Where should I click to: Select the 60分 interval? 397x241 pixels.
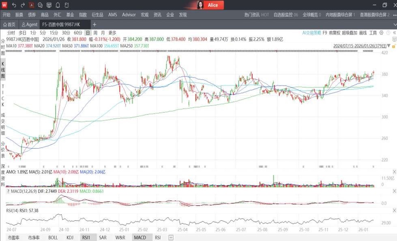pyautogui.click(x=78, y=33)
